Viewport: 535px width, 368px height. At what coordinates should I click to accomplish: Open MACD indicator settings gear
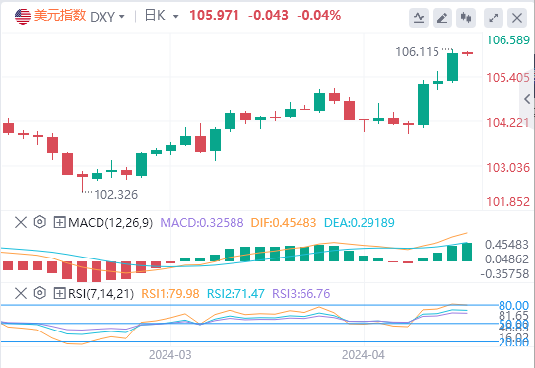tap(40, 222)
